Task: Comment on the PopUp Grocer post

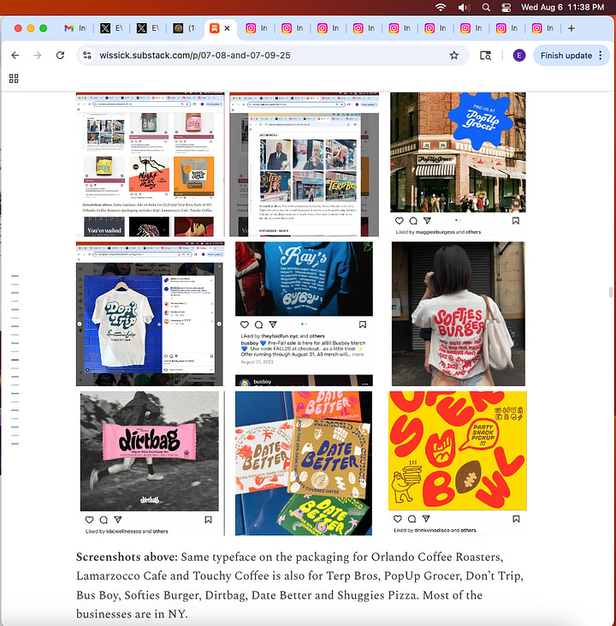Action: pos(413,221)
